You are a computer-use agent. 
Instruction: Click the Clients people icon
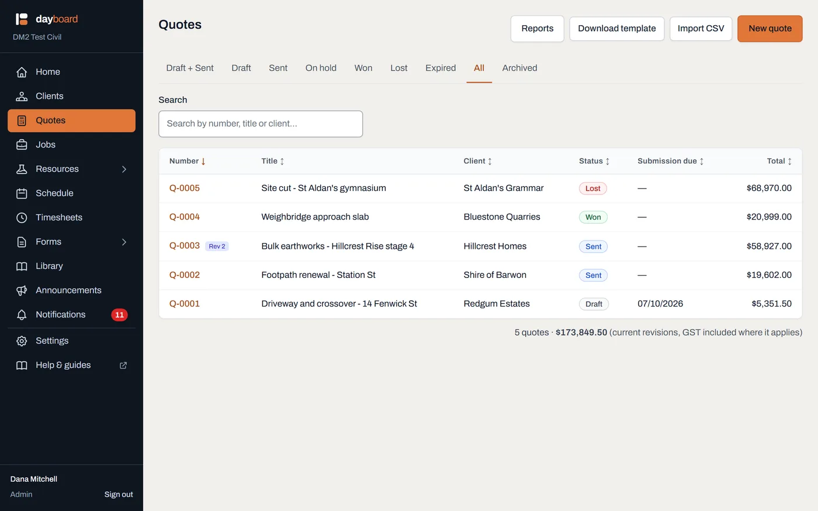click(x=22, y=96)
